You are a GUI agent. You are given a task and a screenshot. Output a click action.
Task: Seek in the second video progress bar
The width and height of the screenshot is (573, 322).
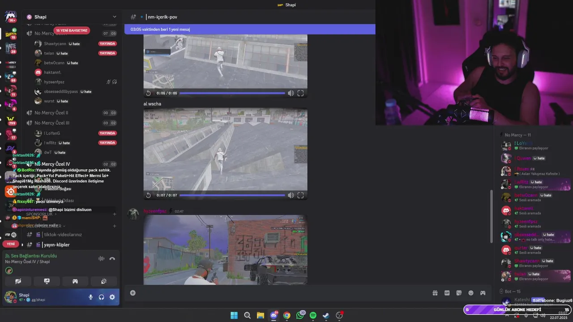click(232, 195)
